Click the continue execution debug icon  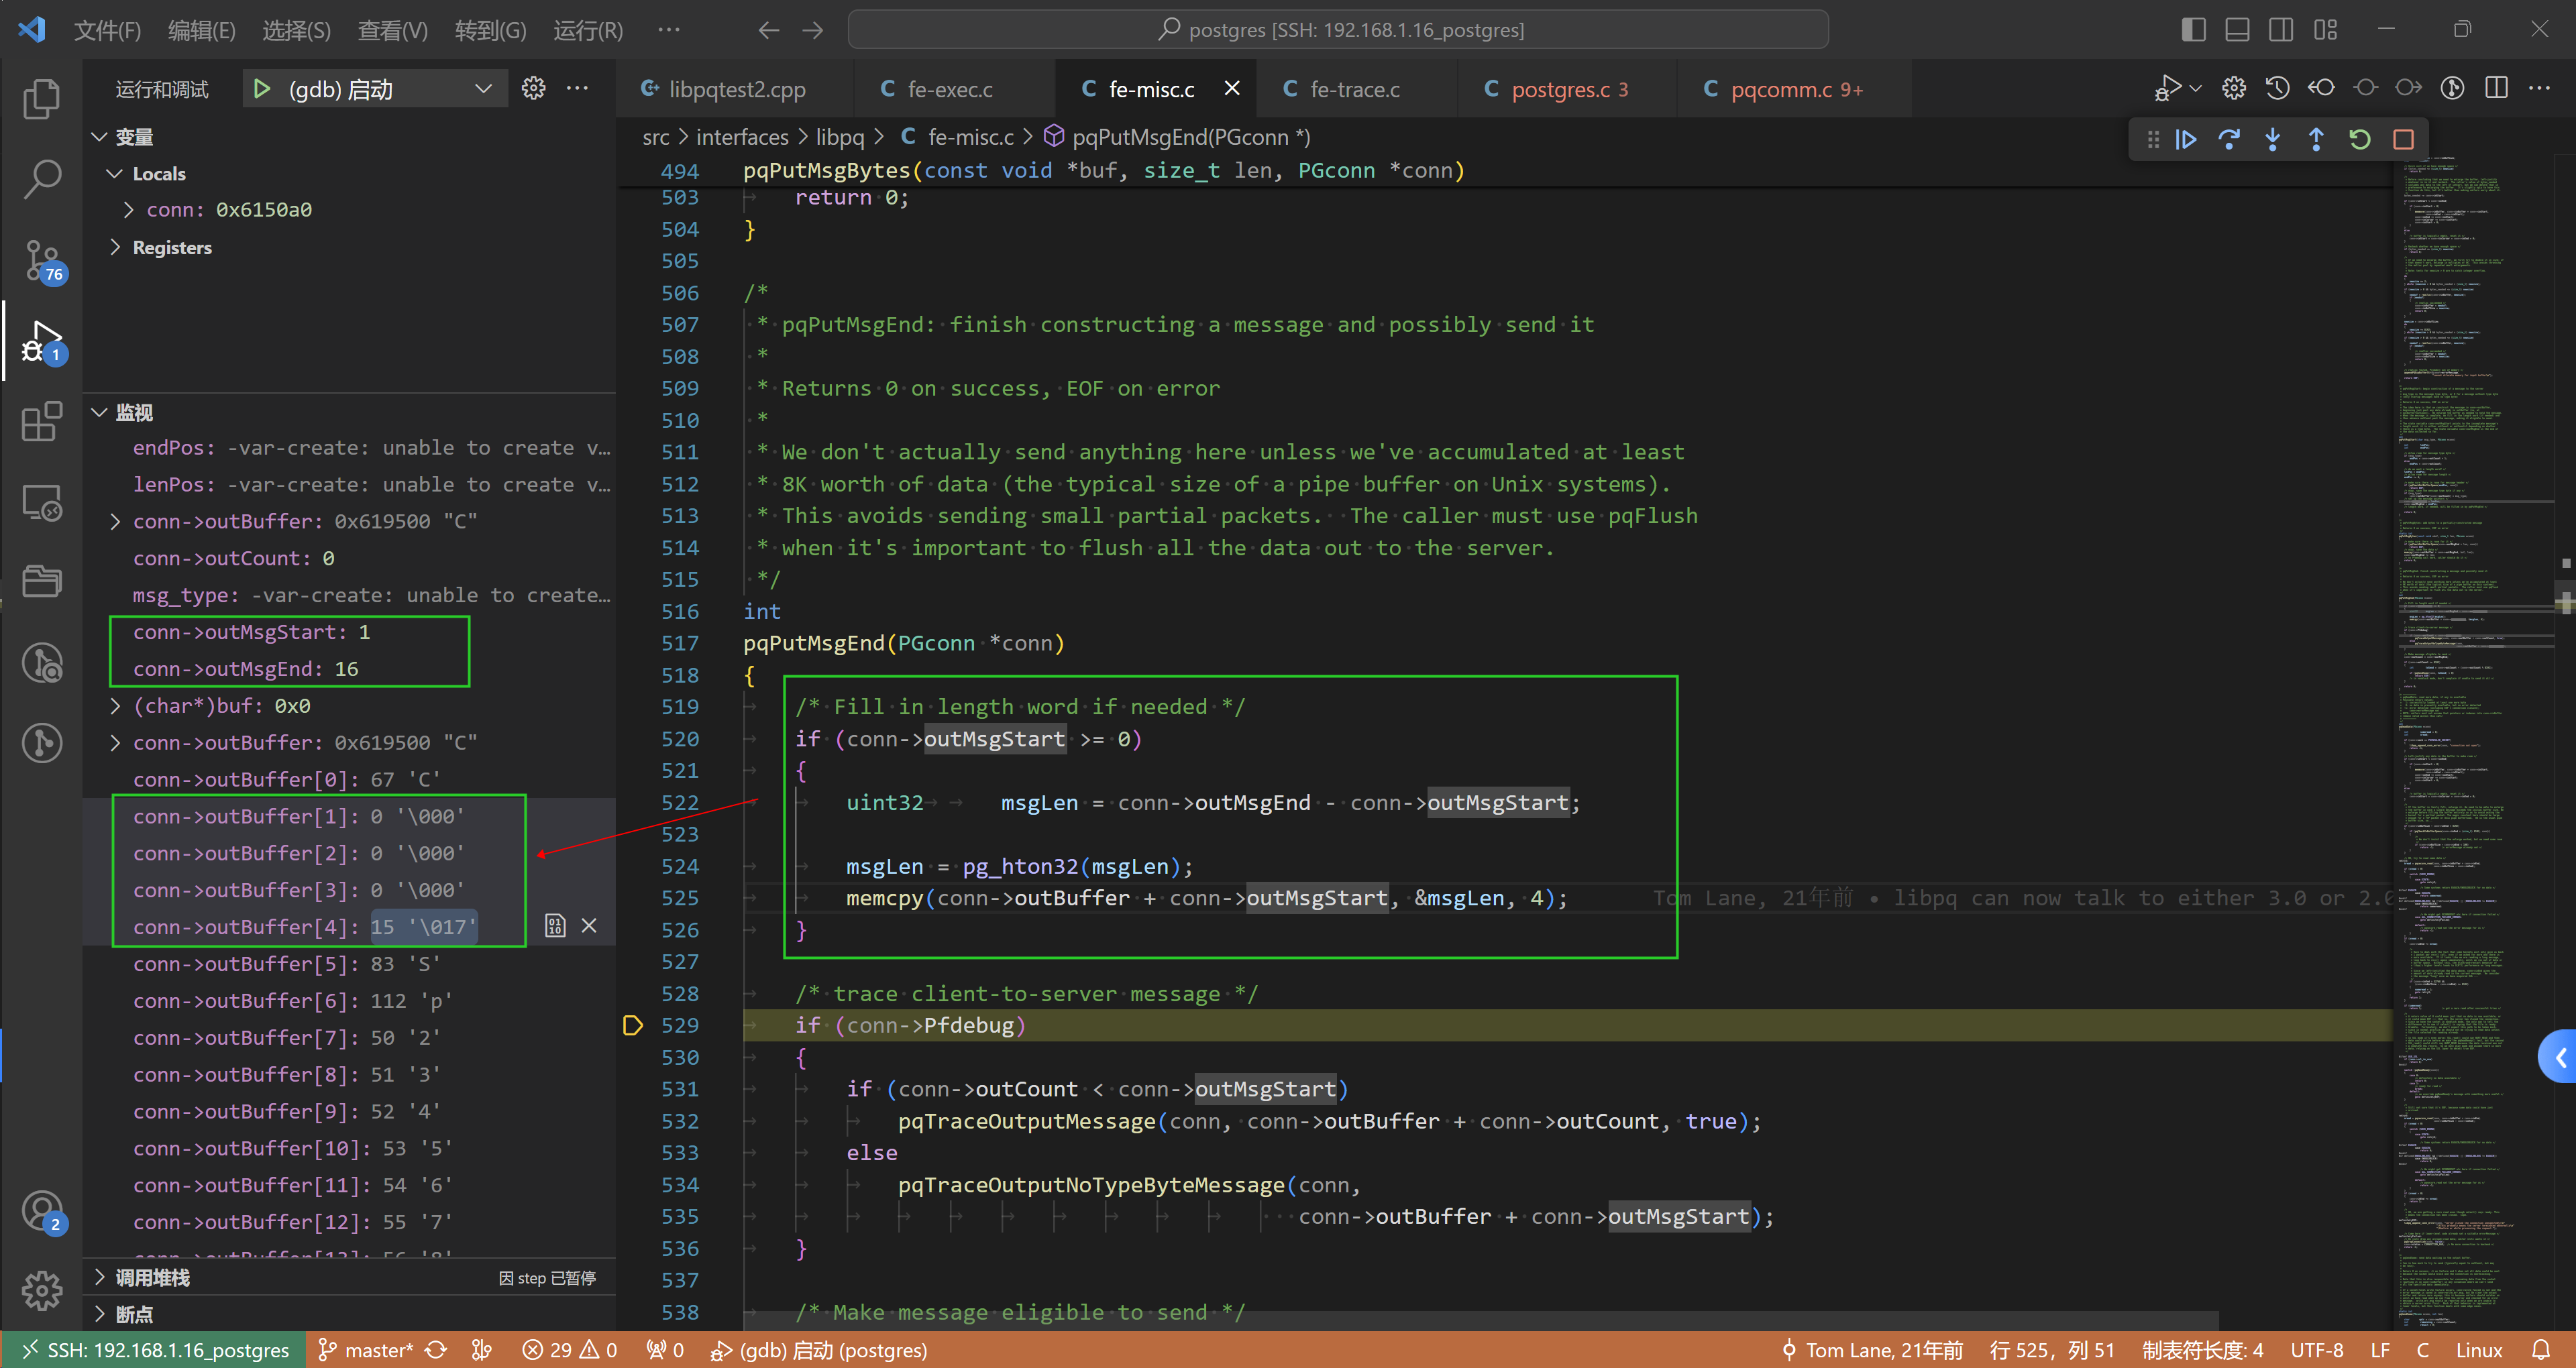tap(2188, 138)
